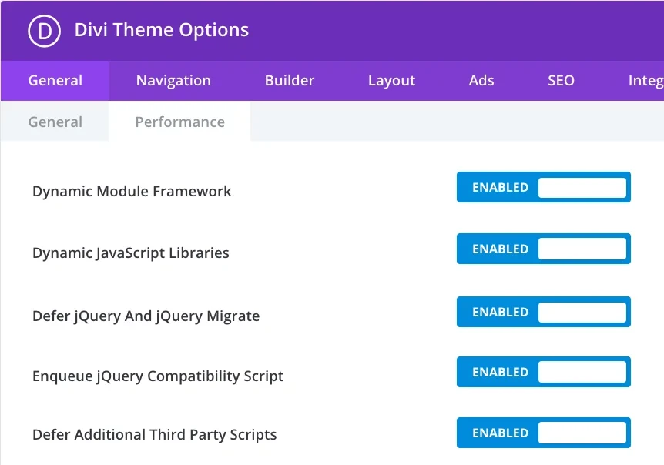Click the Divi Theme Options title

point(162,31)
